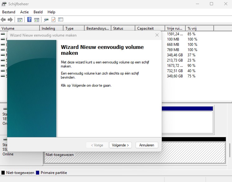The width and height of the screenshot is (232, 182).
Task: Click the Back arrow toolbar icon
Action: tap(3, 19)
